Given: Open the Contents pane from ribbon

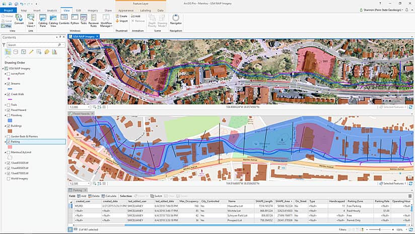Looking at the screenshot, I should [x=64, y=20].
